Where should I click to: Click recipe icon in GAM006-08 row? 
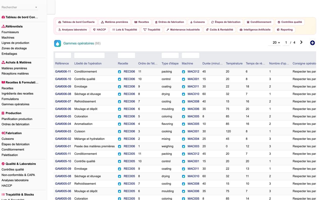coord(120,94)
